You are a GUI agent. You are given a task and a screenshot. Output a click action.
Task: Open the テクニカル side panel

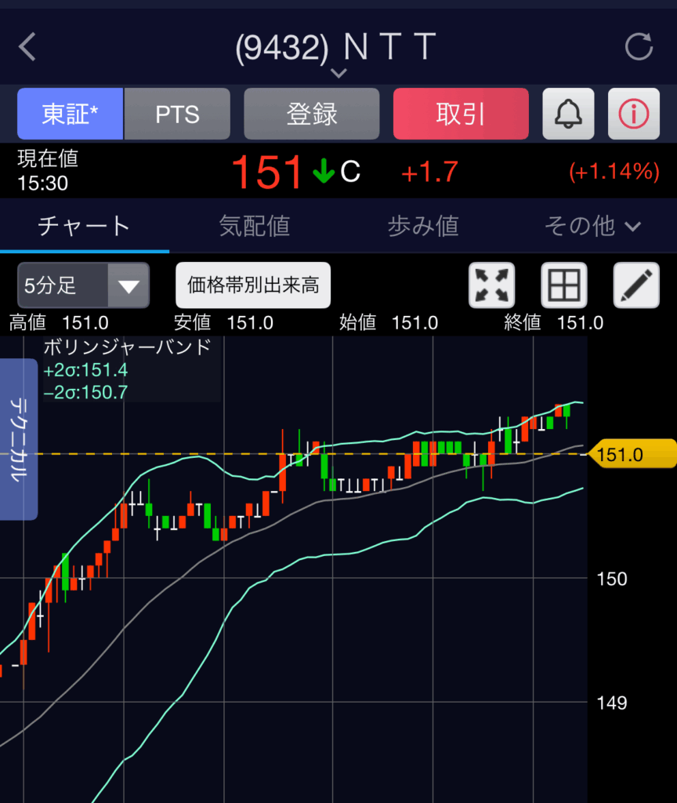(19, 439)
